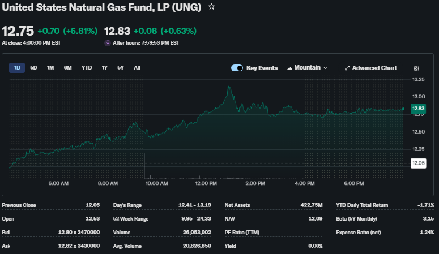Open the Advanced Chart link
439x254 pixels.
point(370,68)
